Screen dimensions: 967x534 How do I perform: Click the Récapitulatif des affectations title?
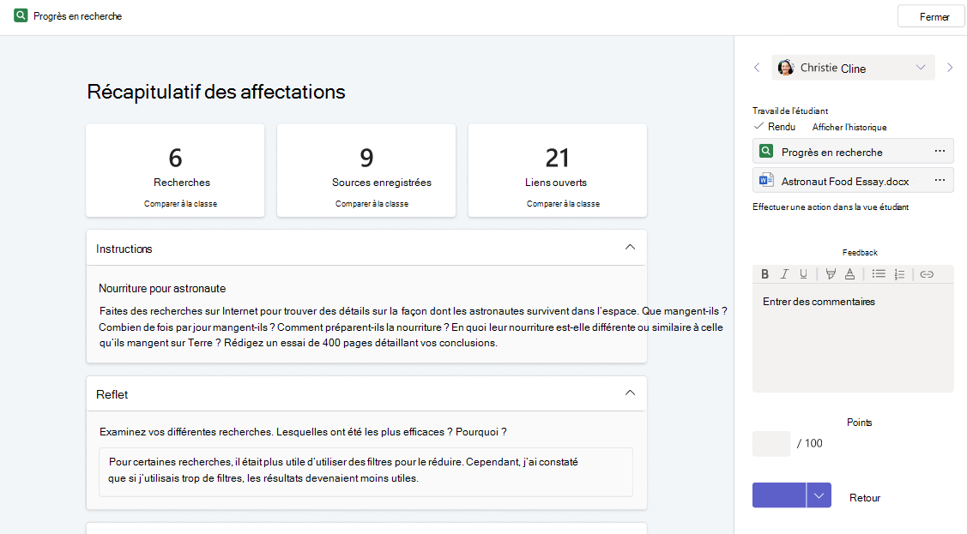pyautogui.click(x=216, y=92)
